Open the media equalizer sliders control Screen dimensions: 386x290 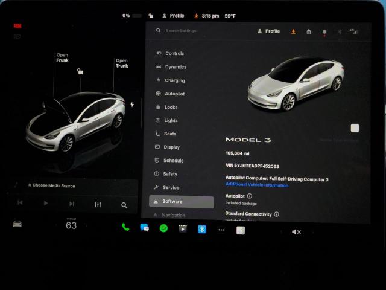pos(98,205)
